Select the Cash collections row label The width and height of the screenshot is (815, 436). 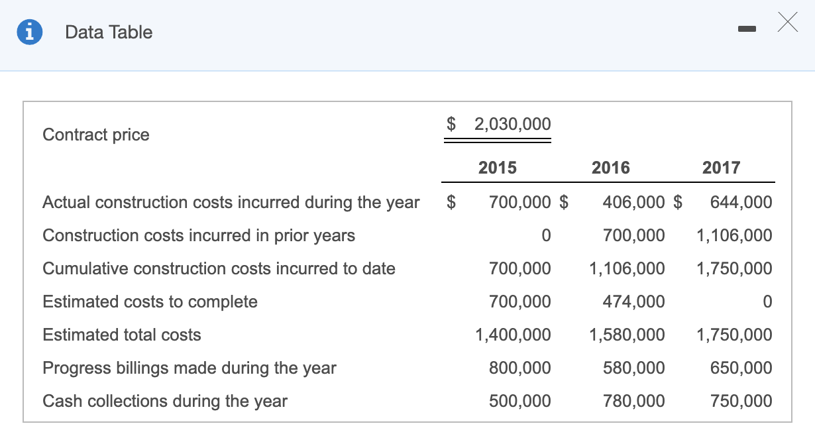coord(164,401)
